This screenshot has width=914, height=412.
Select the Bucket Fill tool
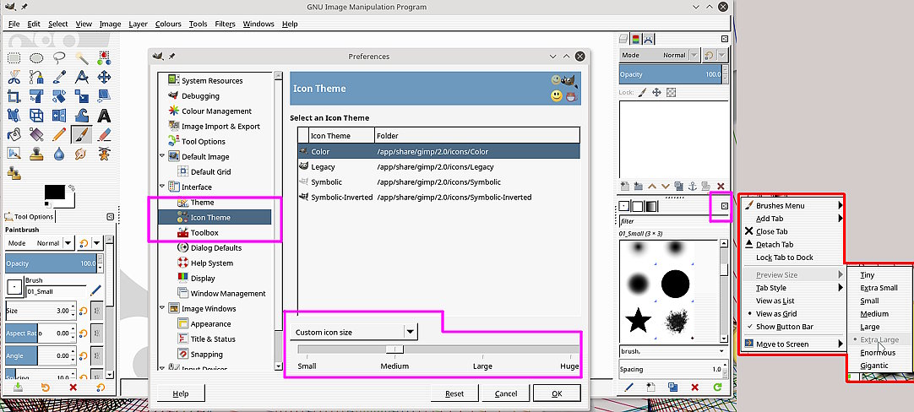coord(14,134)
